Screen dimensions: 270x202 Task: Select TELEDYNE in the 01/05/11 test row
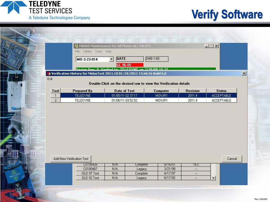click(x=83, y=95)
